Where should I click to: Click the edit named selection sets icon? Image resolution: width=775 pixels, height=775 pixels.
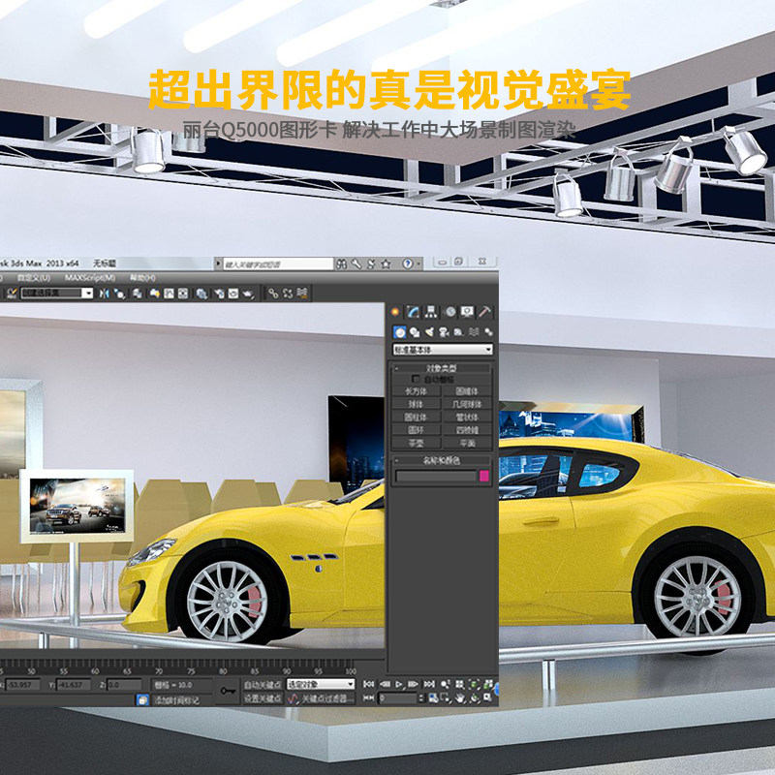[x=12, y=294]
